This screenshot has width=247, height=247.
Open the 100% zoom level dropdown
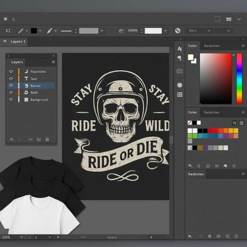coord(21,237)
